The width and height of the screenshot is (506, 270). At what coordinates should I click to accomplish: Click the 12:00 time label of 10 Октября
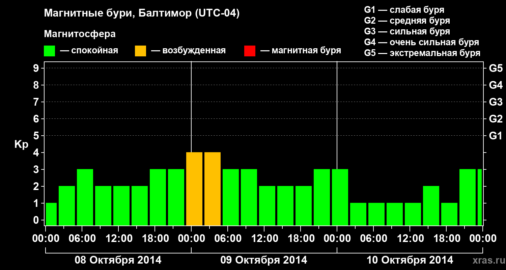[410, 239]
